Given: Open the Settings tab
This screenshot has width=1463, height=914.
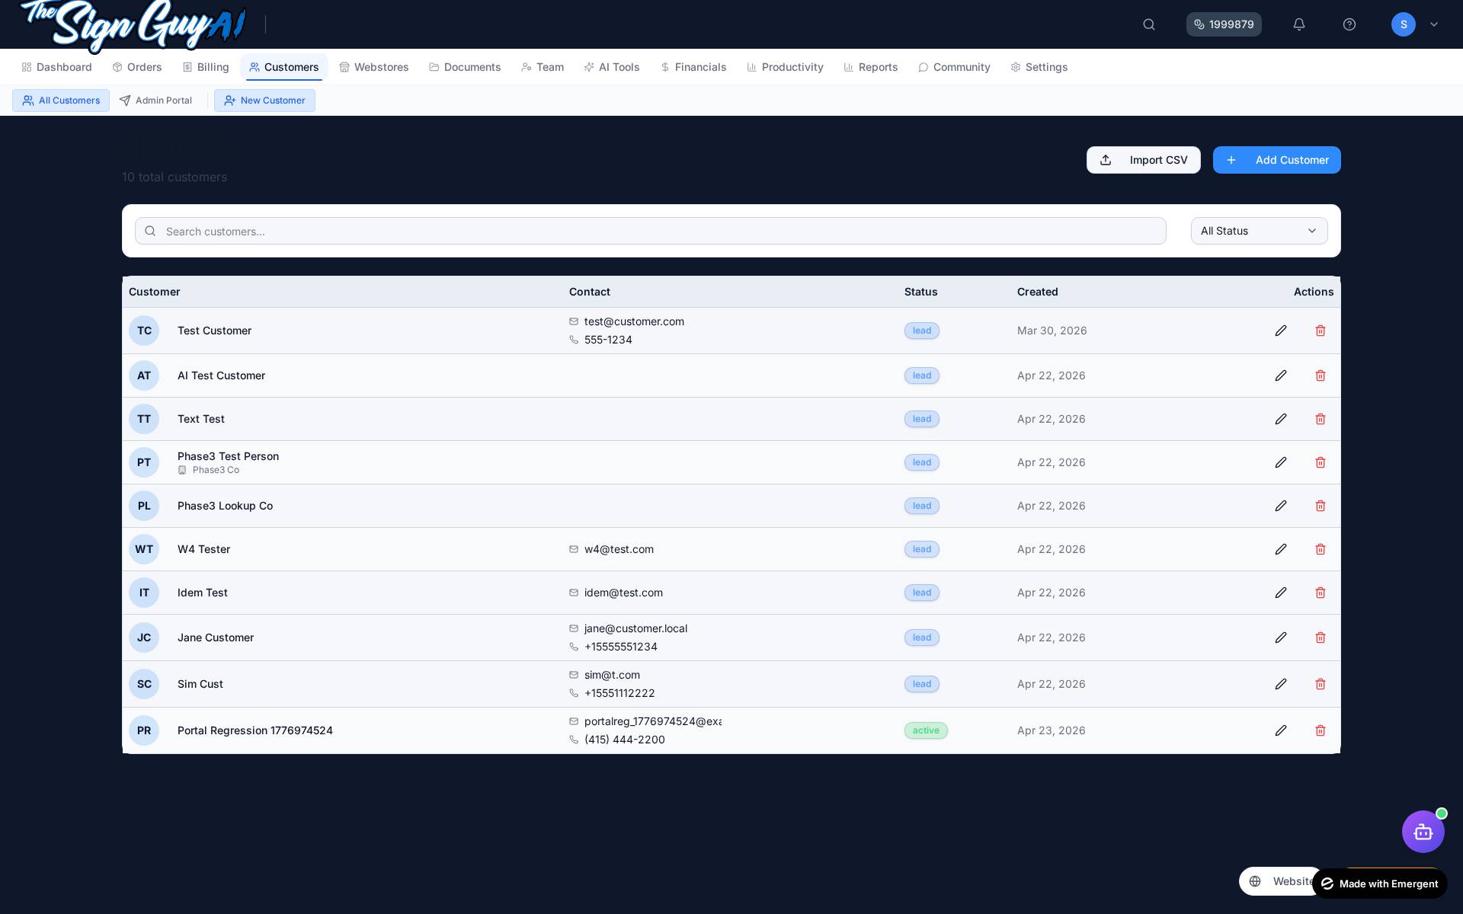Looking at the screenshot, I should pos(1039,67).
